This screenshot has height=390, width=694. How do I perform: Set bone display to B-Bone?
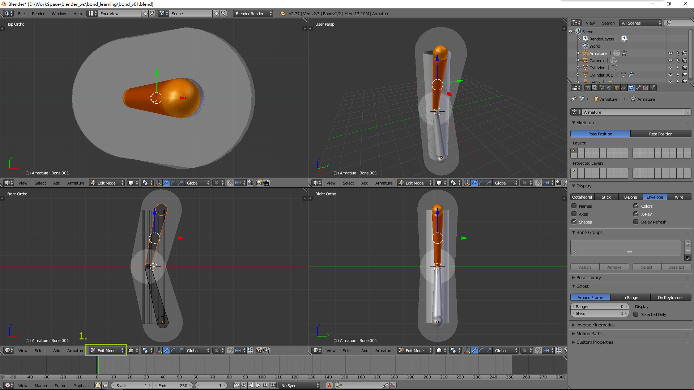(630, 197)
